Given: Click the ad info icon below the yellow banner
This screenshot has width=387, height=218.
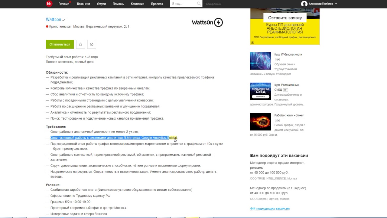Looking at the screenshot, I should (x=252, y=43).
